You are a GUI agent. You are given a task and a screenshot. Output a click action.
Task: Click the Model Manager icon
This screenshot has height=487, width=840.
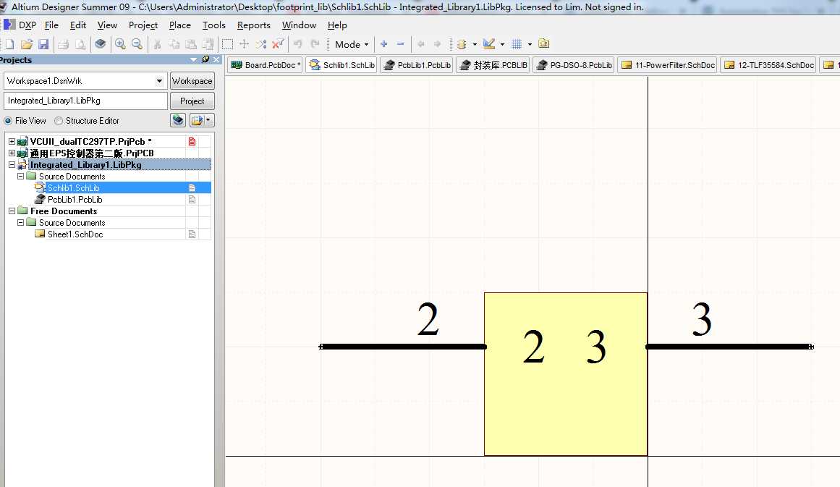coord(544,44)
